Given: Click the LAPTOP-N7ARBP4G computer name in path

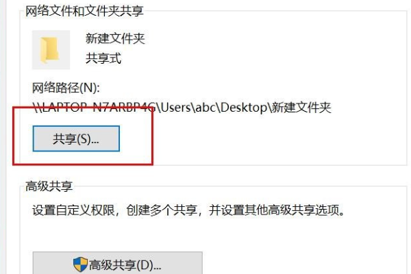Looking at the screenshot, I should click(99, 108).
